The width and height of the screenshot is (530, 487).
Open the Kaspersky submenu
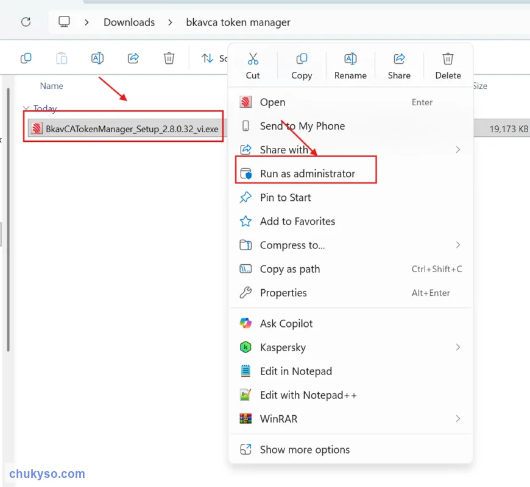coord(350,347)
